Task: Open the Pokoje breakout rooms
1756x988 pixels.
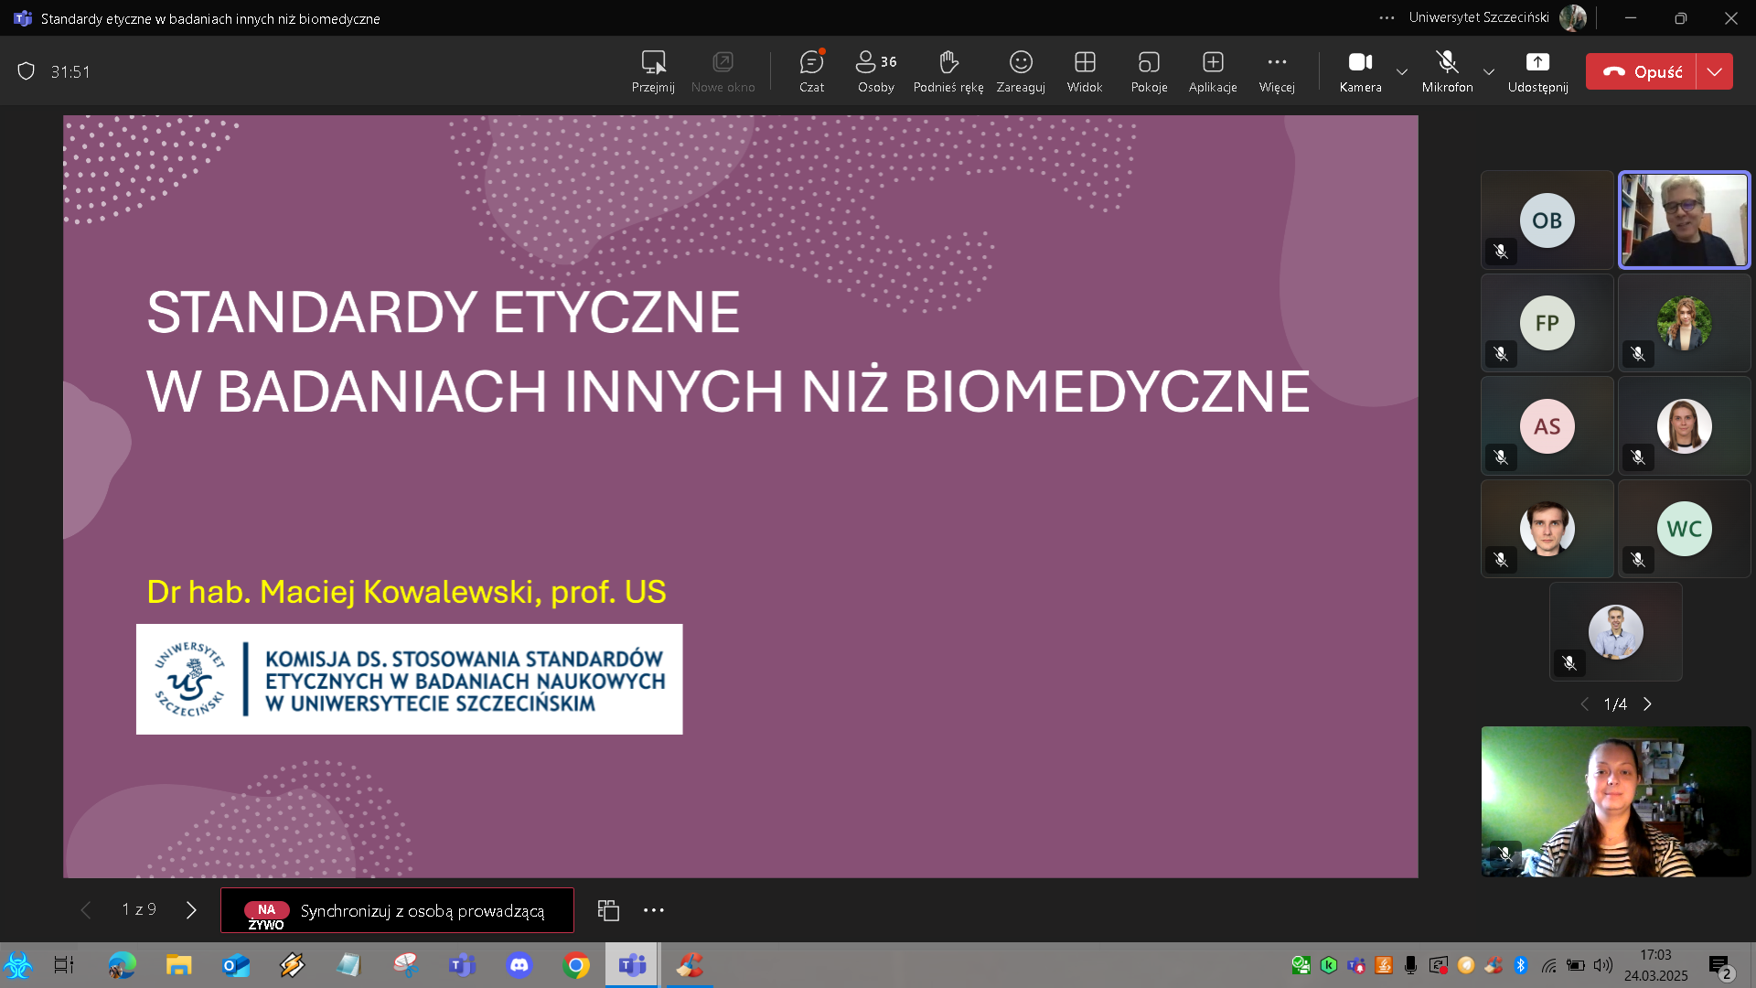Action: coord(1149,71)
